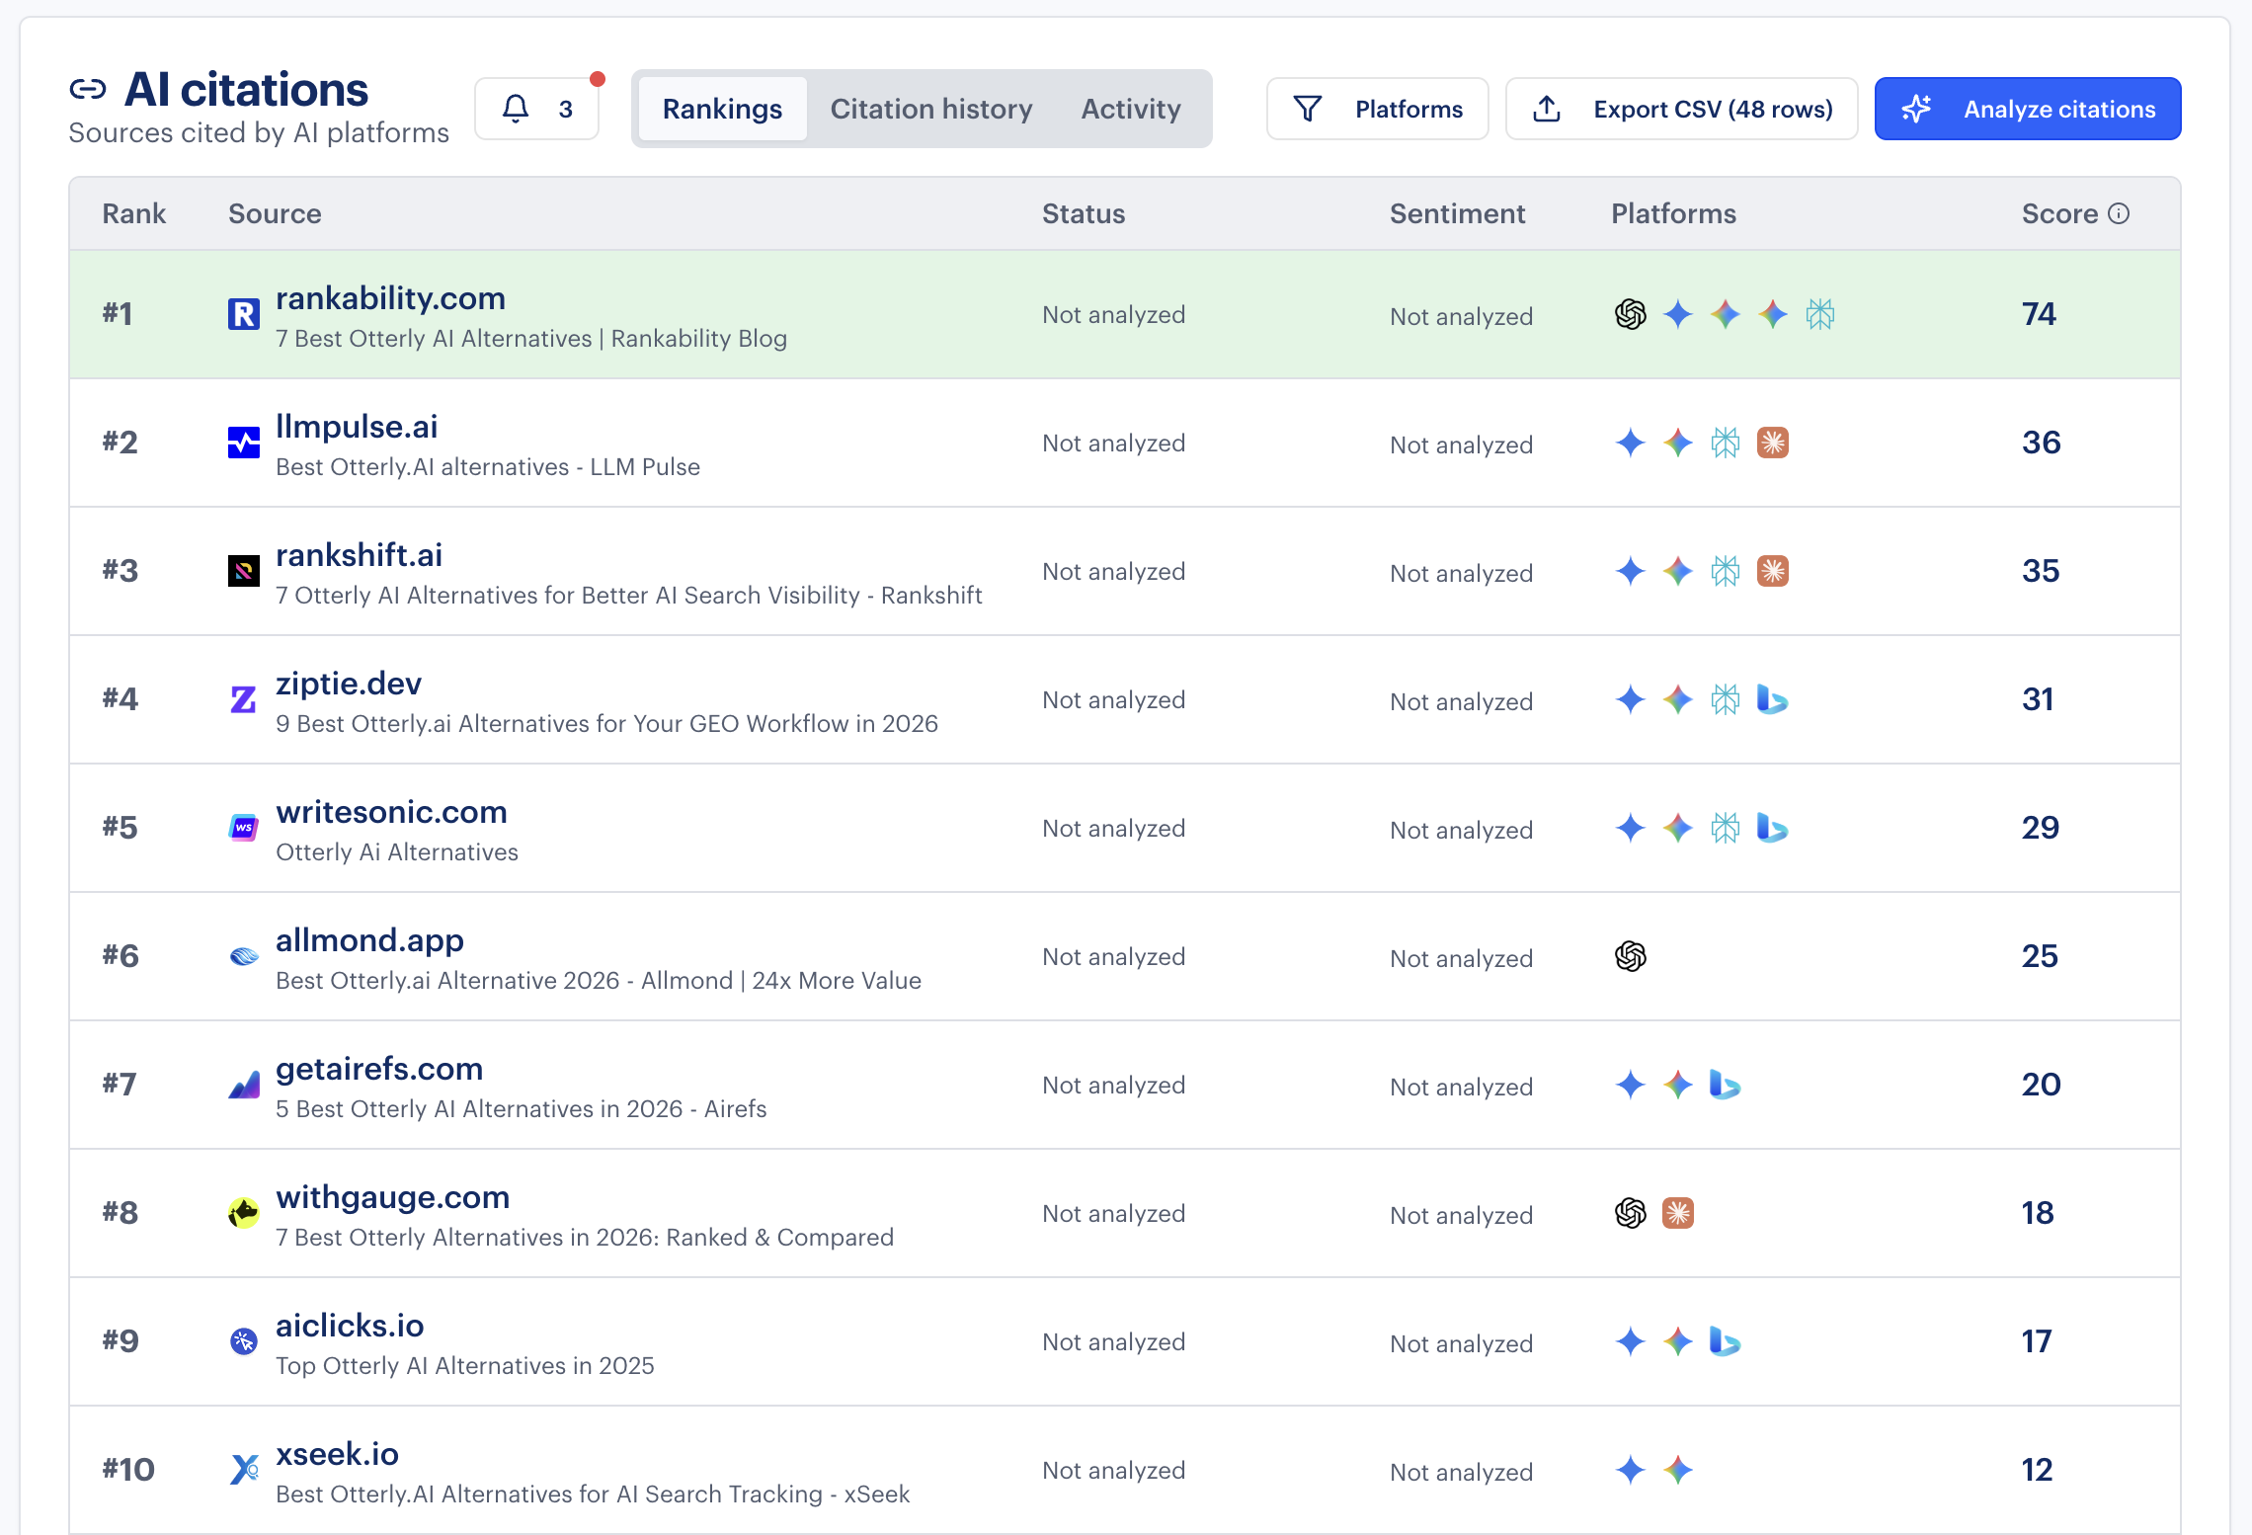Viewport: 2252px width, 1535px height.
Task: Click the allmond.app favicon
Action: point(244,956)
